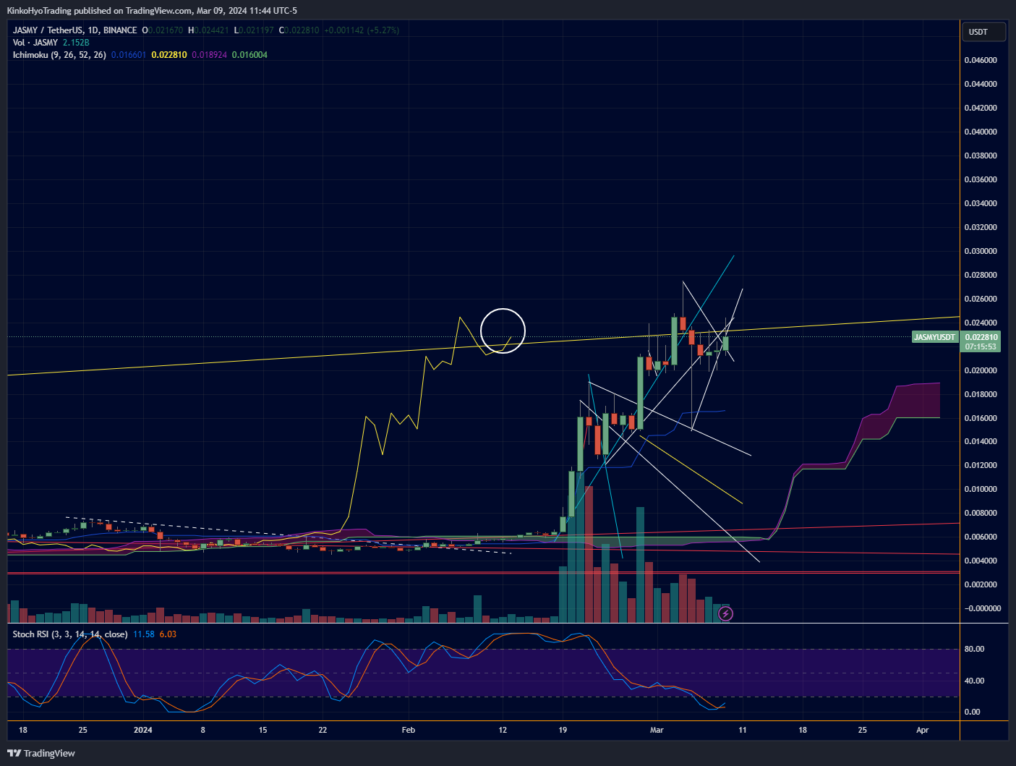This screenshot has width=1016, height=766.
Task: Click the 0.030000 price axis label
Action: coord(981,251)
